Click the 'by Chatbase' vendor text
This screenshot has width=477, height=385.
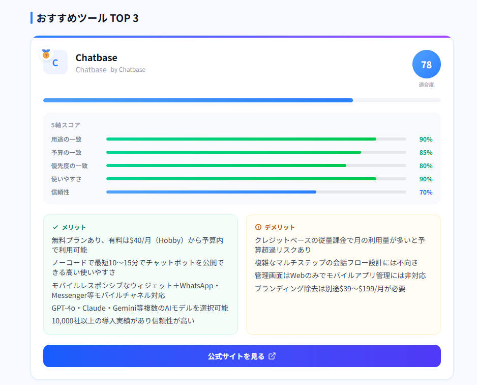point(128,70)
